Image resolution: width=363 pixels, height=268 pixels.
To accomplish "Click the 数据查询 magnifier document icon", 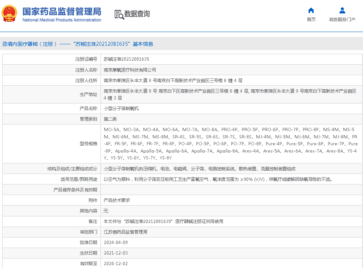I will pos(119,14).
